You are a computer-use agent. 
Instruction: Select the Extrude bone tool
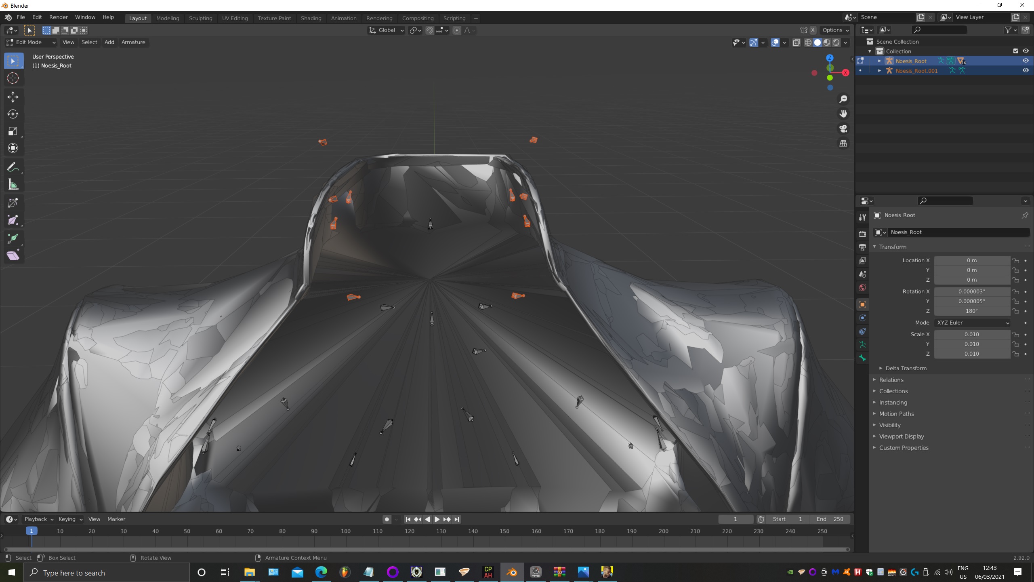point(13,238)
